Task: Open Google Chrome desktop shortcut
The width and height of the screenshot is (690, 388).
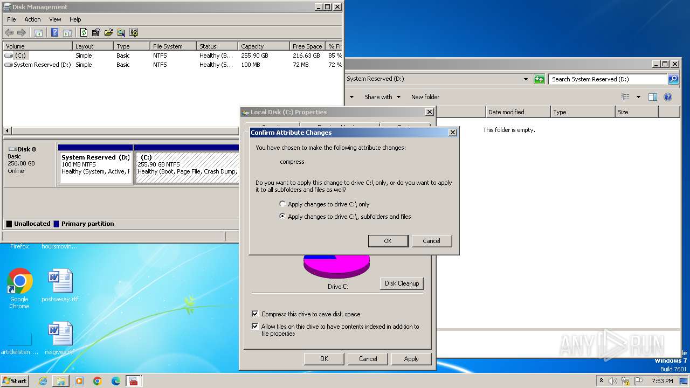Action: pos(19,289)
